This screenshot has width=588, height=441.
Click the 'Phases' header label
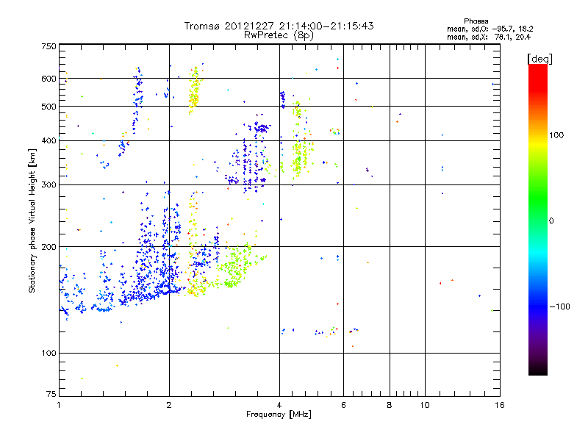click(x=476, y=21)
